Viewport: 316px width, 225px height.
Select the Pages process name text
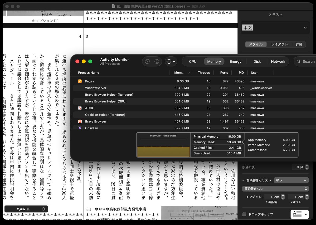pyautogui.click(x=90, y=81)
